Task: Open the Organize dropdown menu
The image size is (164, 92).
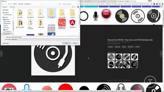Action: tap(5, 7)
